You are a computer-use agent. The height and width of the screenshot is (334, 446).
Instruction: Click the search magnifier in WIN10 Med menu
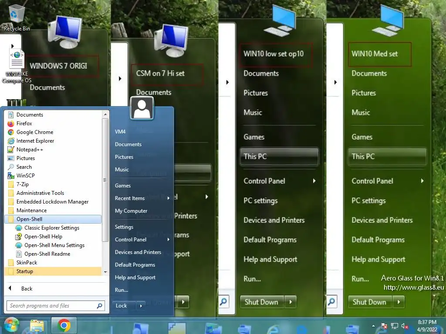pyautogui.click(x=331, y=302)
